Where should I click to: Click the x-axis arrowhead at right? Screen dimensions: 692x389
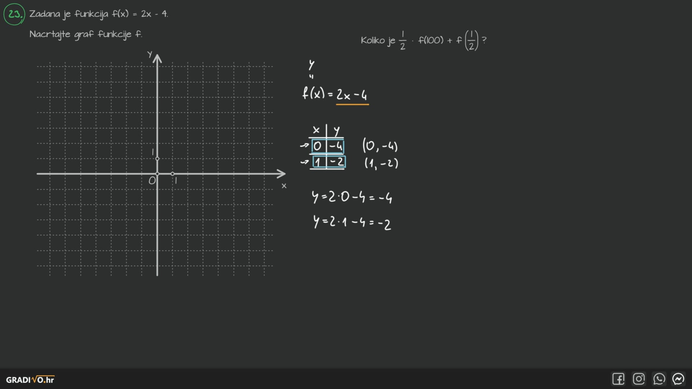click(x=282, y=174)
